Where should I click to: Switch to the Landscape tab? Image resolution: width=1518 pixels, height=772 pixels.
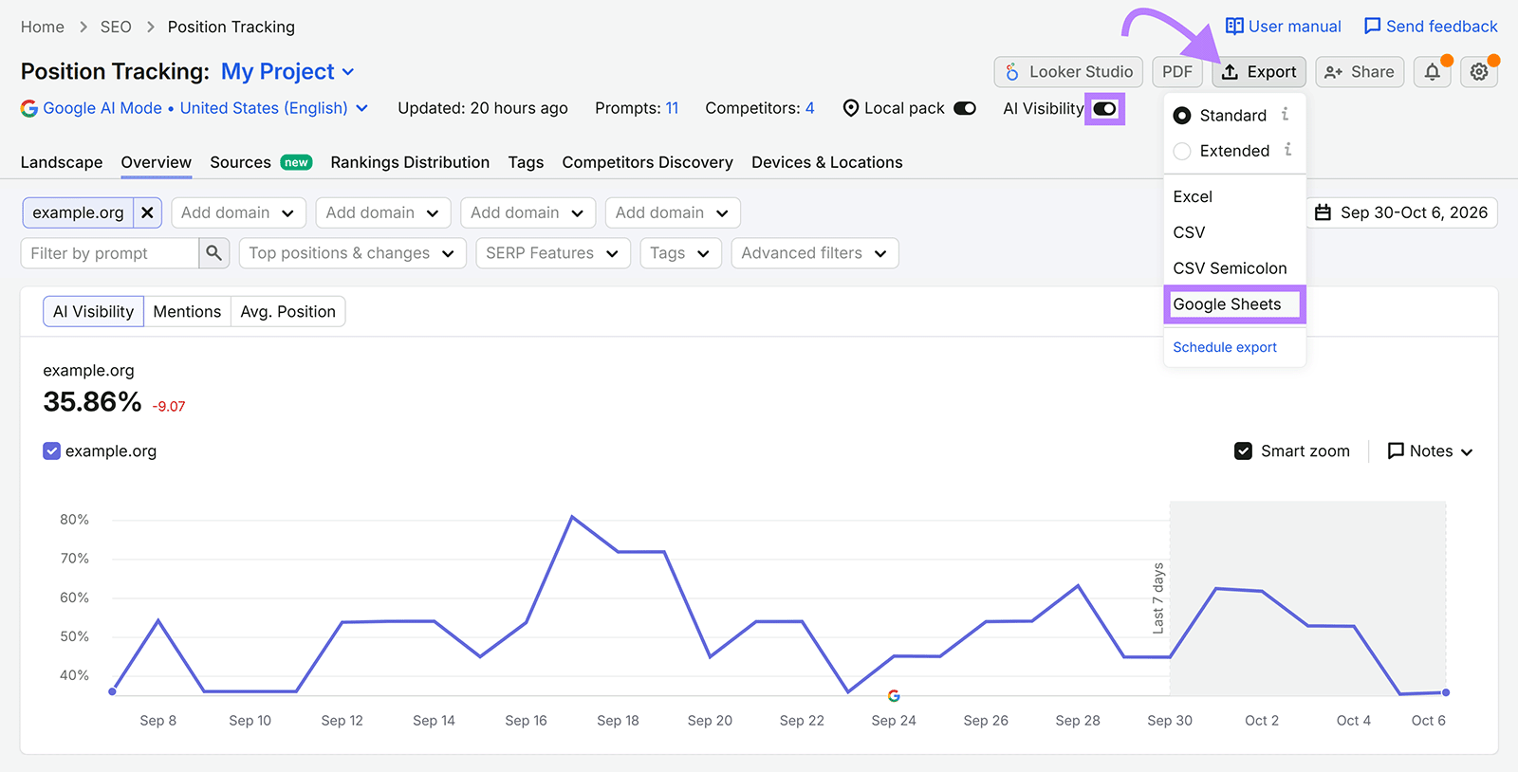point(62,162)
